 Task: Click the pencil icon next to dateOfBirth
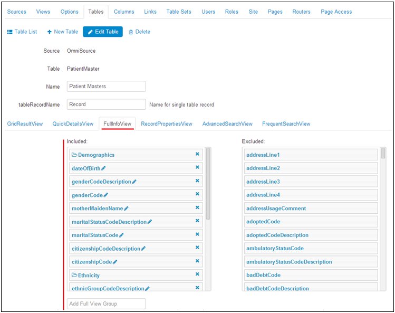104,168
